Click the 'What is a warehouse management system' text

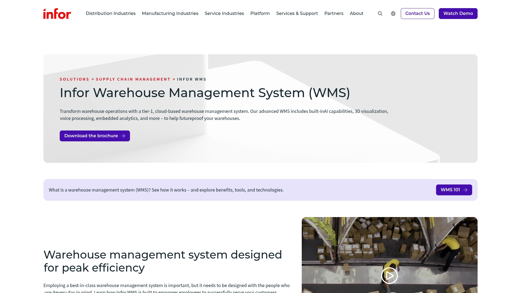click(166, 190)
